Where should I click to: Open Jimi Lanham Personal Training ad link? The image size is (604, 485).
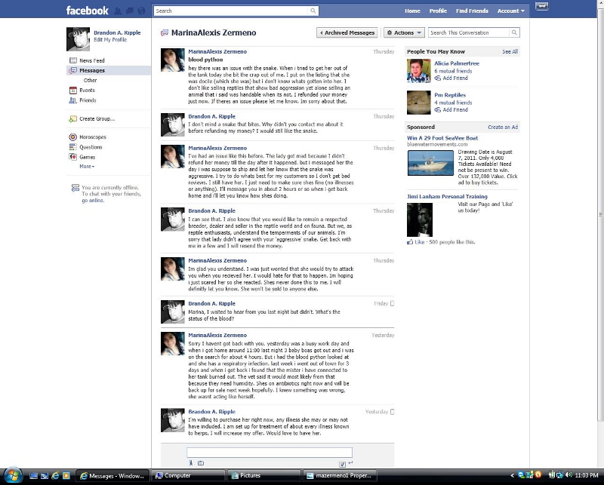coord(447,197)
